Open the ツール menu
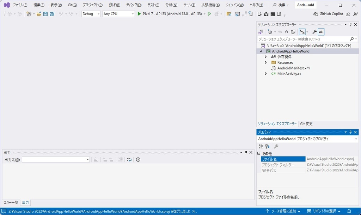This screenshot has height=215, width=361. pos(189,5)
